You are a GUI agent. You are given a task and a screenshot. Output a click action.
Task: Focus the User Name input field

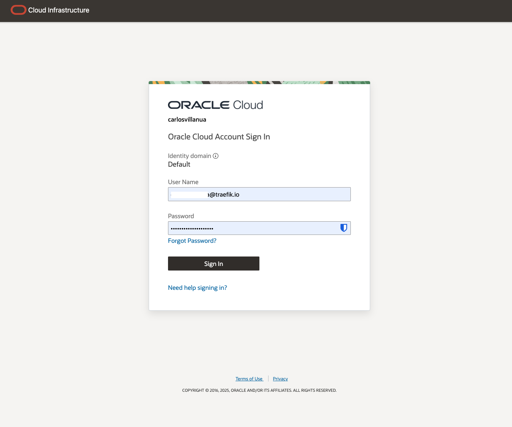click(x=259, y=194)
